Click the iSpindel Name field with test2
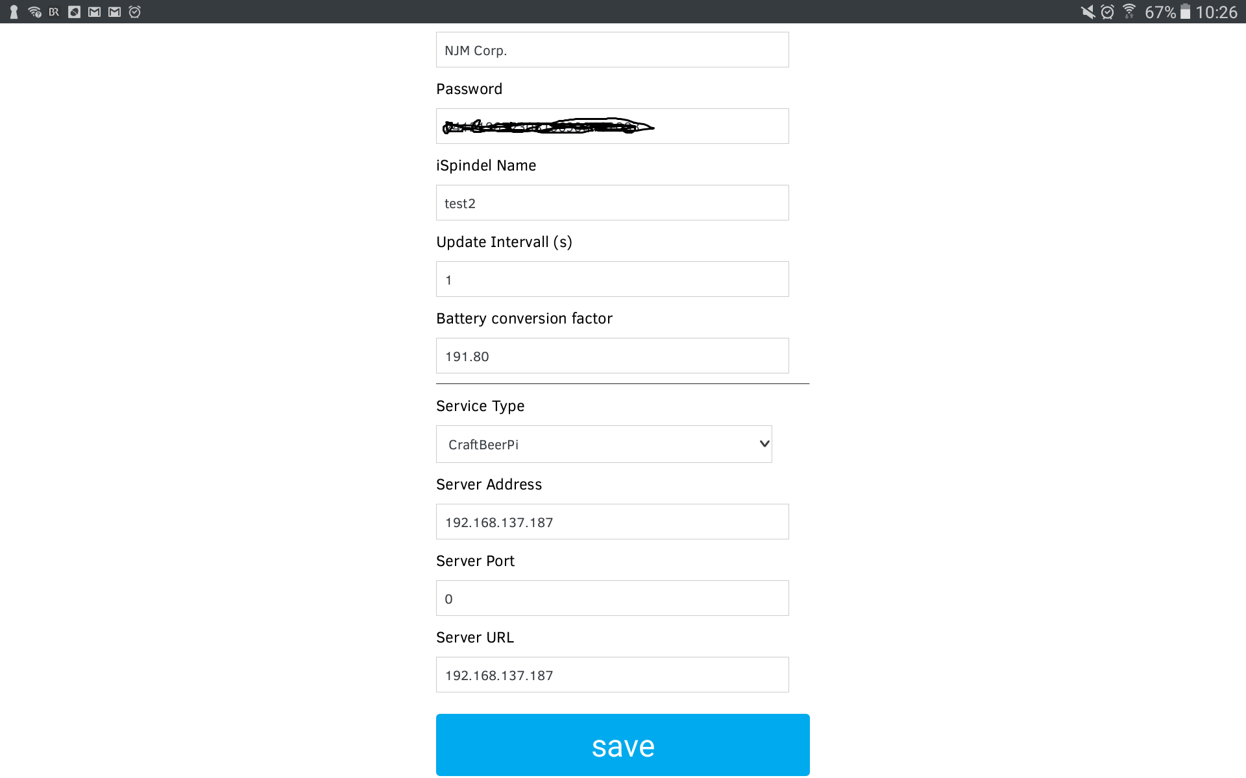This screenshot has height=778, width=1246. click(612, 203)
